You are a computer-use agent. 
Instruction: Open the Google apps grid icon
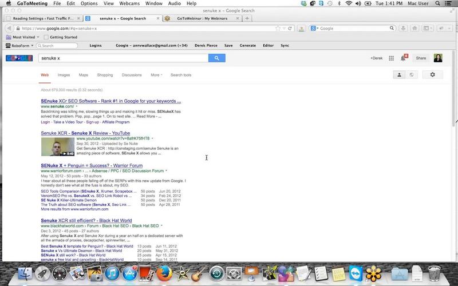[392, 58]
